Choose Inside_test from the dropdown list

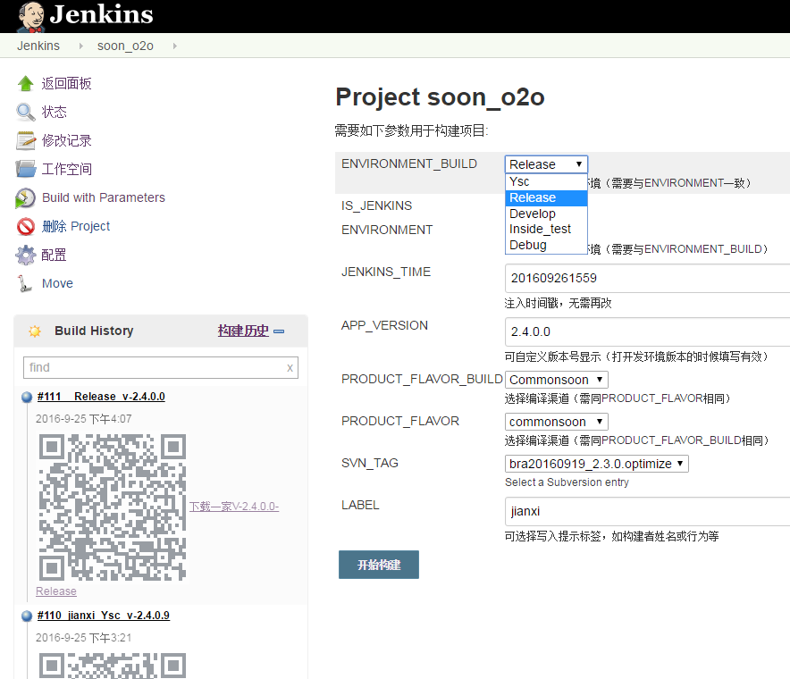(x=546, y=230)
